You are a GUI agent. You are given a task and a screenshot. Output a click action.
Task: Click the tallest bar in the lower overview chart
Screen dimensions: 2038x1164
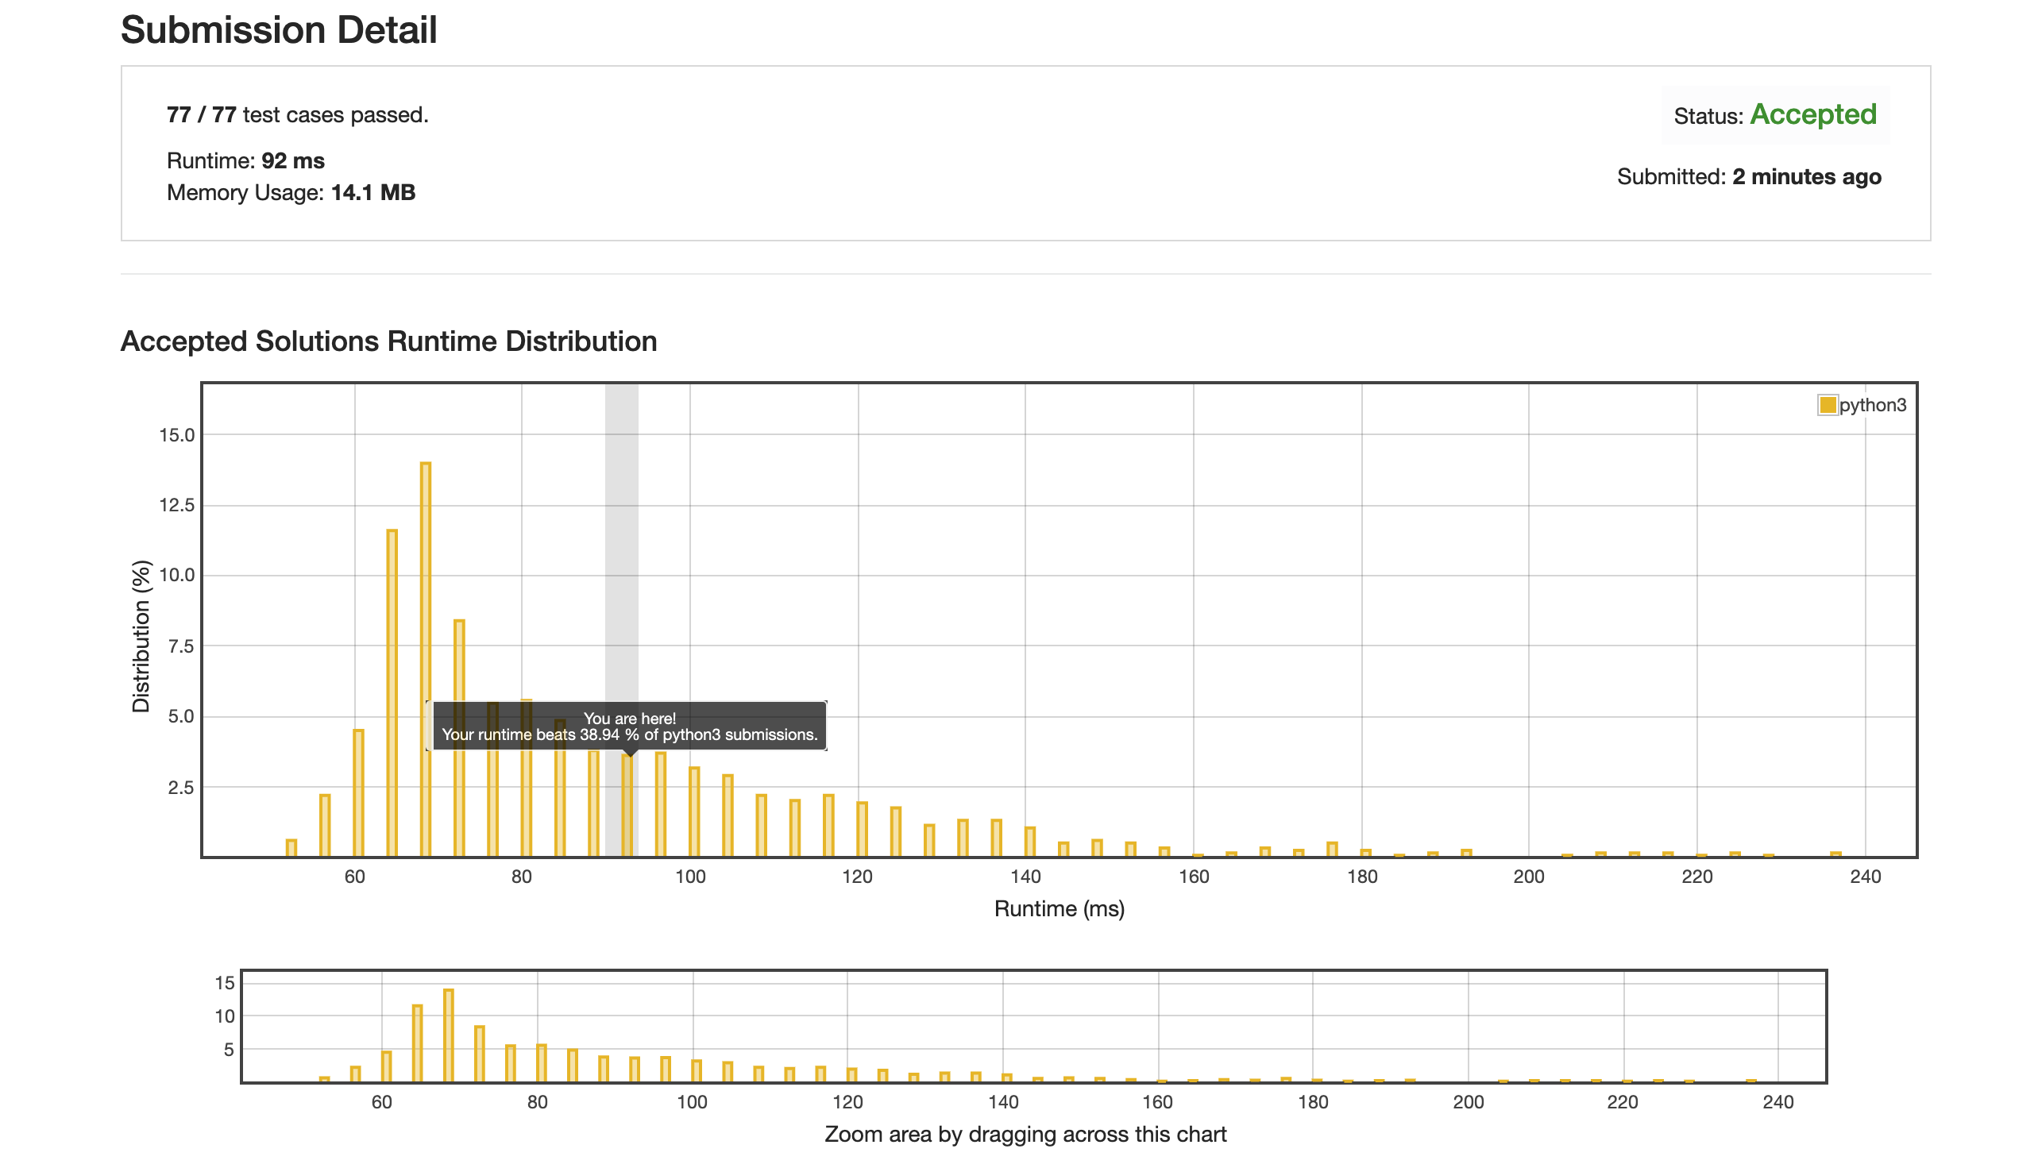point(449,1035)
